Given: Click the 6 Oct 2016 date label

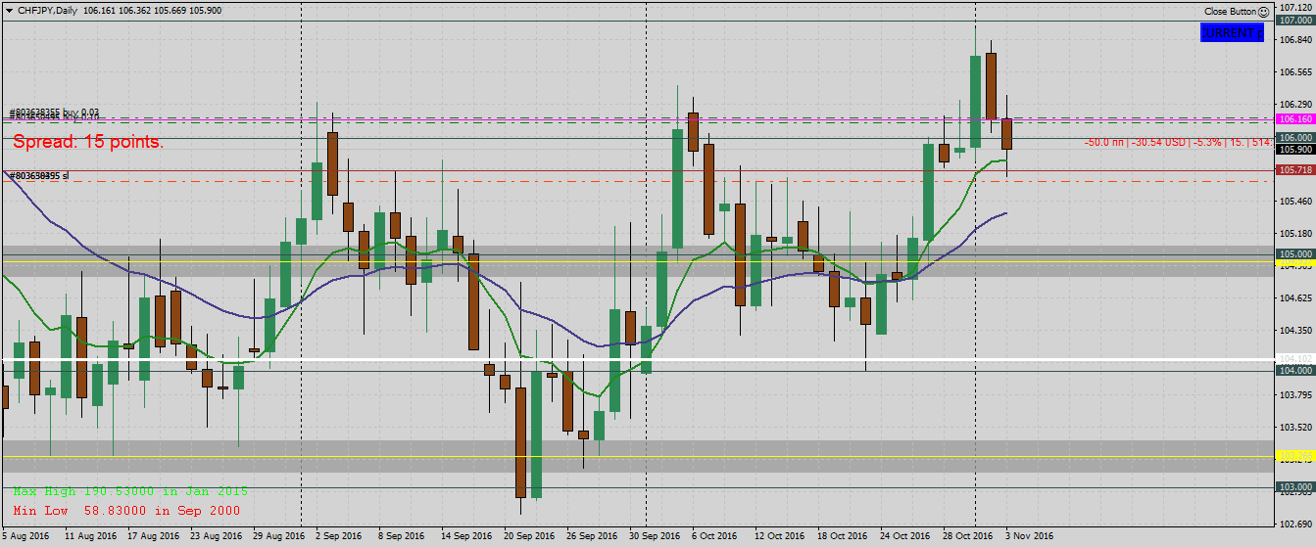Looking at the screenshot, I should point(713,536).
